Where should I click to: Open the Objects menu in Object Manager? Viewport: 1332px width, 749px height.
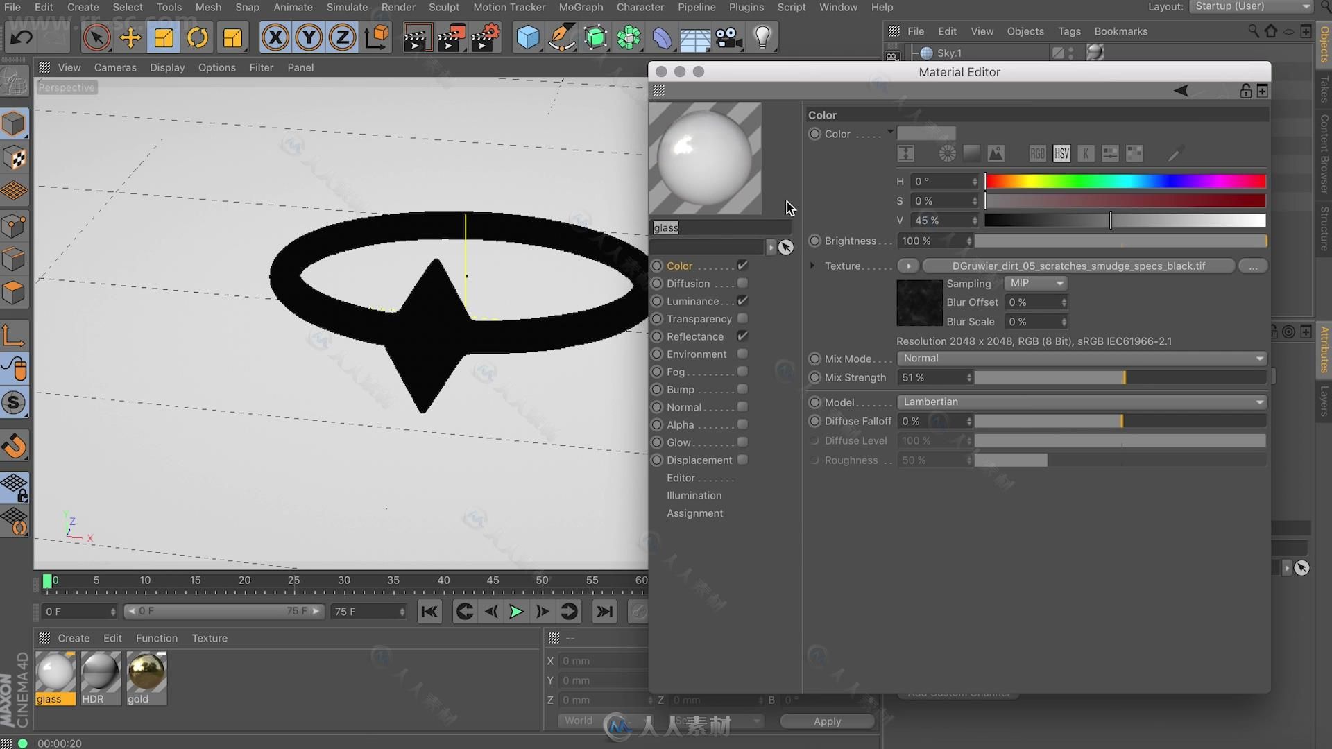(1025, 31)
